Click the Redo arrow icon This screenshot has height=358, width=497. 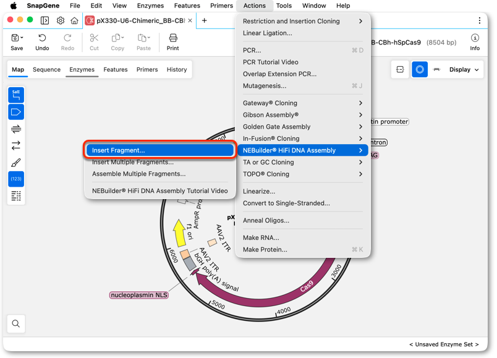tap(67, 38)
